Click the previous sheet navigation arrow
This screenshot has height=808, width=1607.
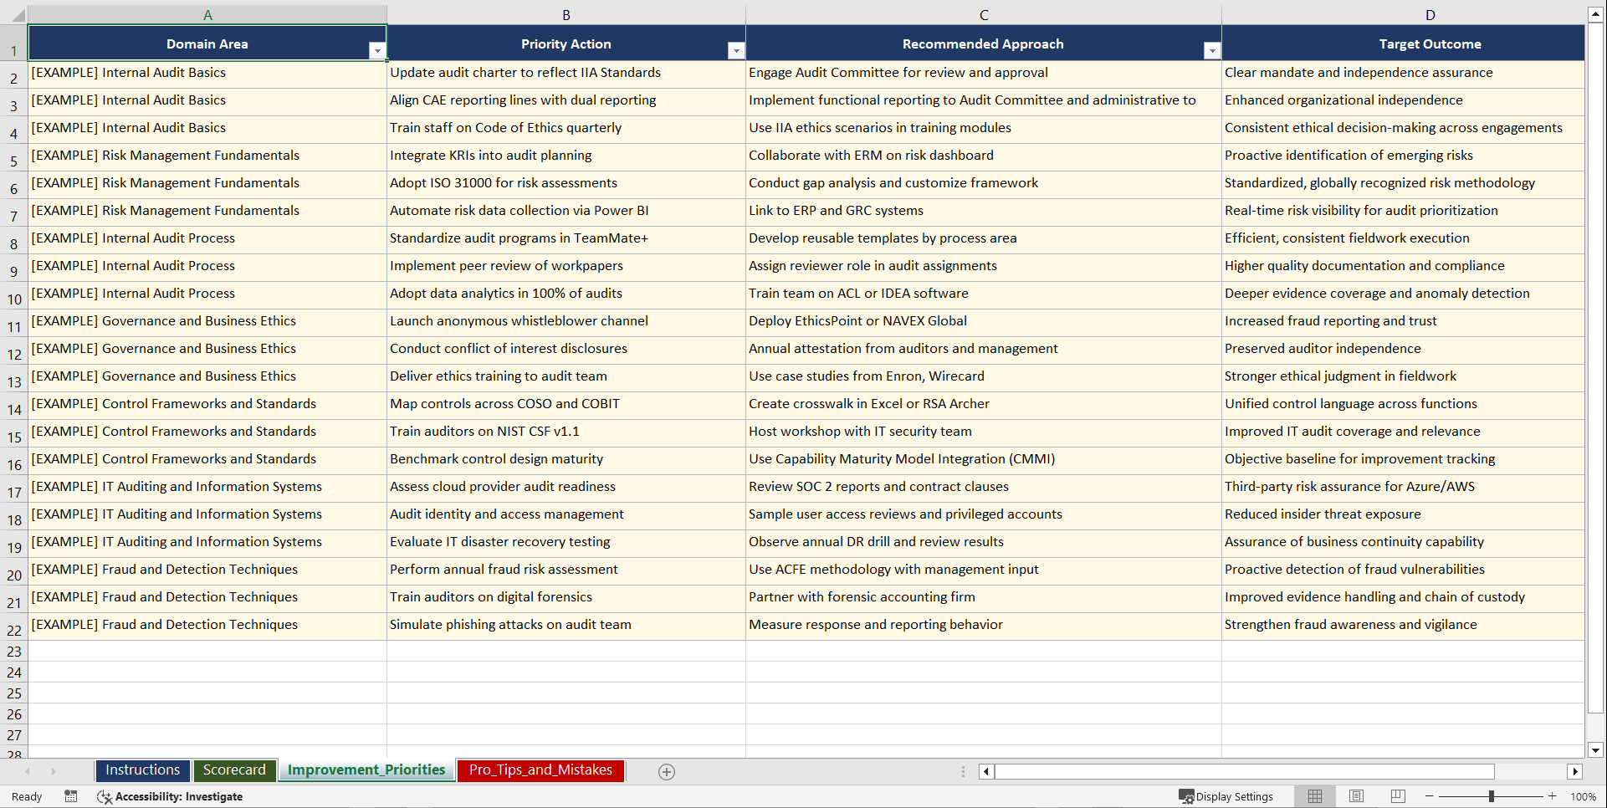pos(28,771)
